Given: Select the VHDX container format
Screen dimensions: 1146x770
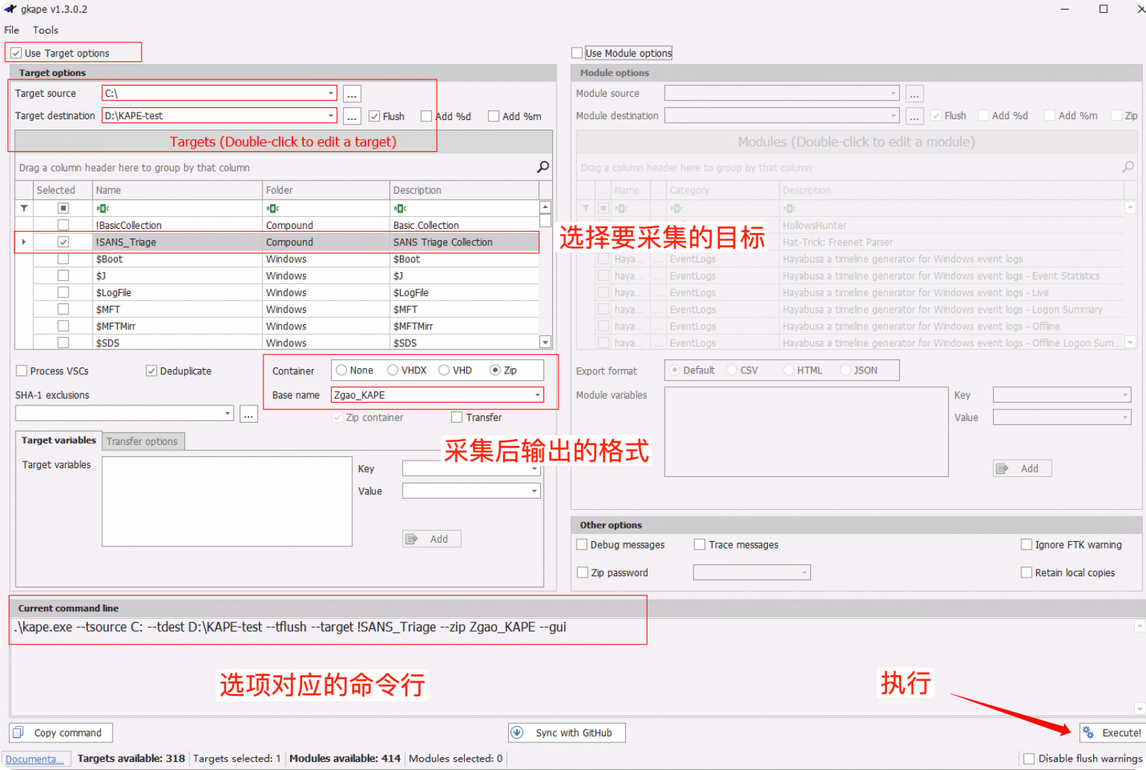Looking at the screenshot, I should coord(393,370).
